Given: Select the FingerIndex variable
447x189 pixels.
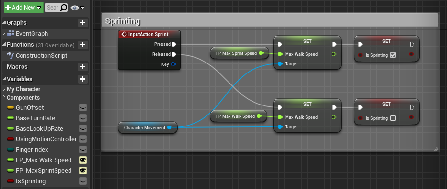Looking at the screenshot, I should 32,150.
